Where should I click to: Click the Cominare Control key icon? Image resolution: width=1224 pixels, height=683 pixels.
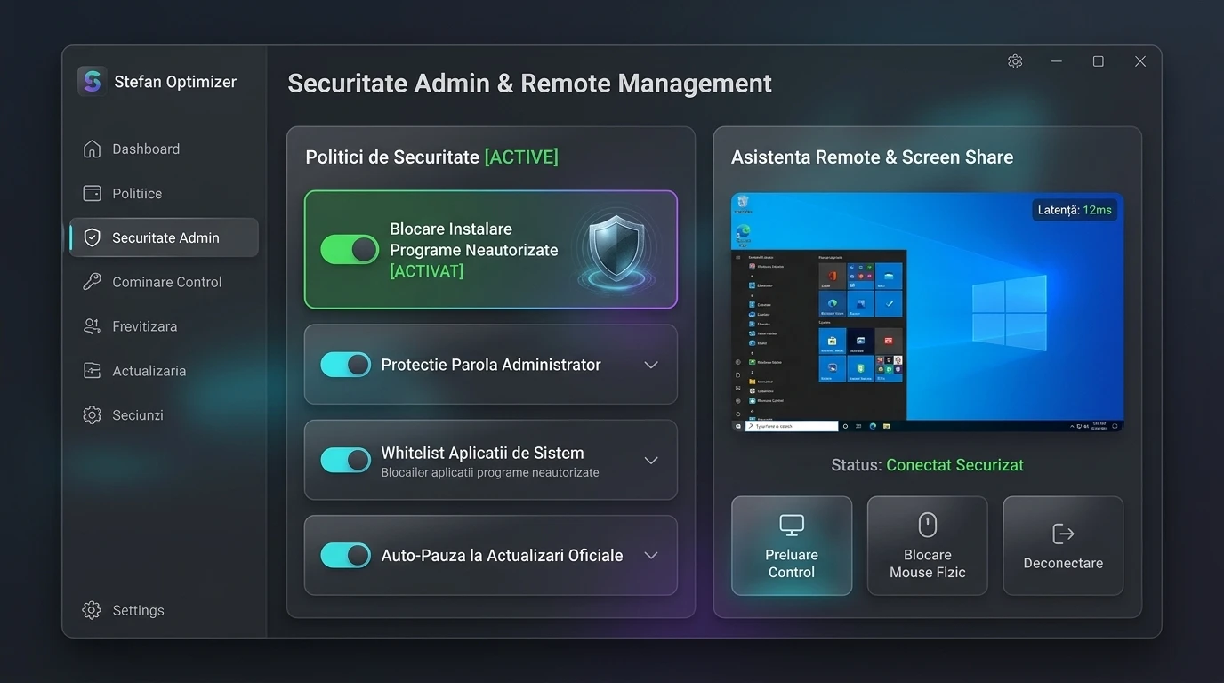click(x=92, y=282)
